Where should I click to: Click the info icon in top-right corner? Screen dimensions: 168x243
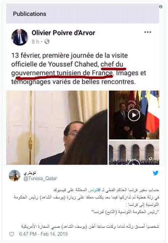[x=161, y=7]
